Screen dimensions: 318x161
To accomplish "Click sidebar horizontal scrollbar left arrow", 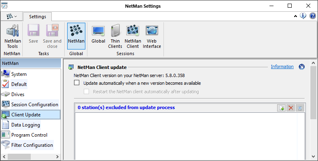I will 4,157.
